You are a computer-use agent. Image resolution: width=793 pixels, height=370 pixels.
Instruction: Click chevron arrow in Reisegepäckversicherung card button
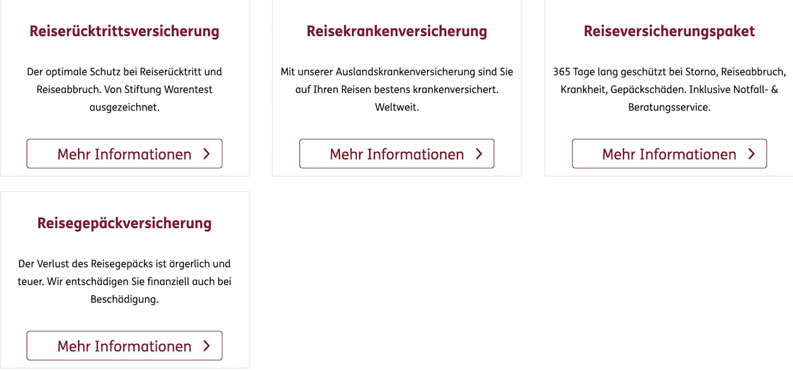207,346
